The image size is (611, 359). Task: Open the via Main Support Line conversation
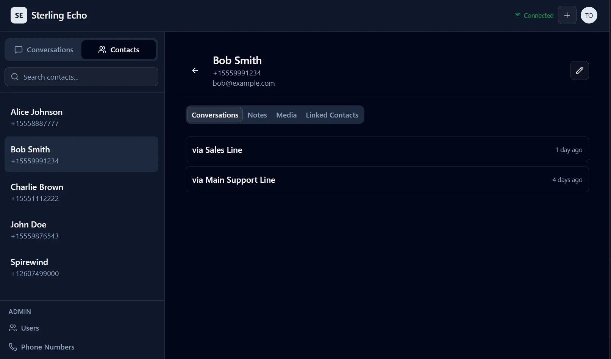click(386, 179)
